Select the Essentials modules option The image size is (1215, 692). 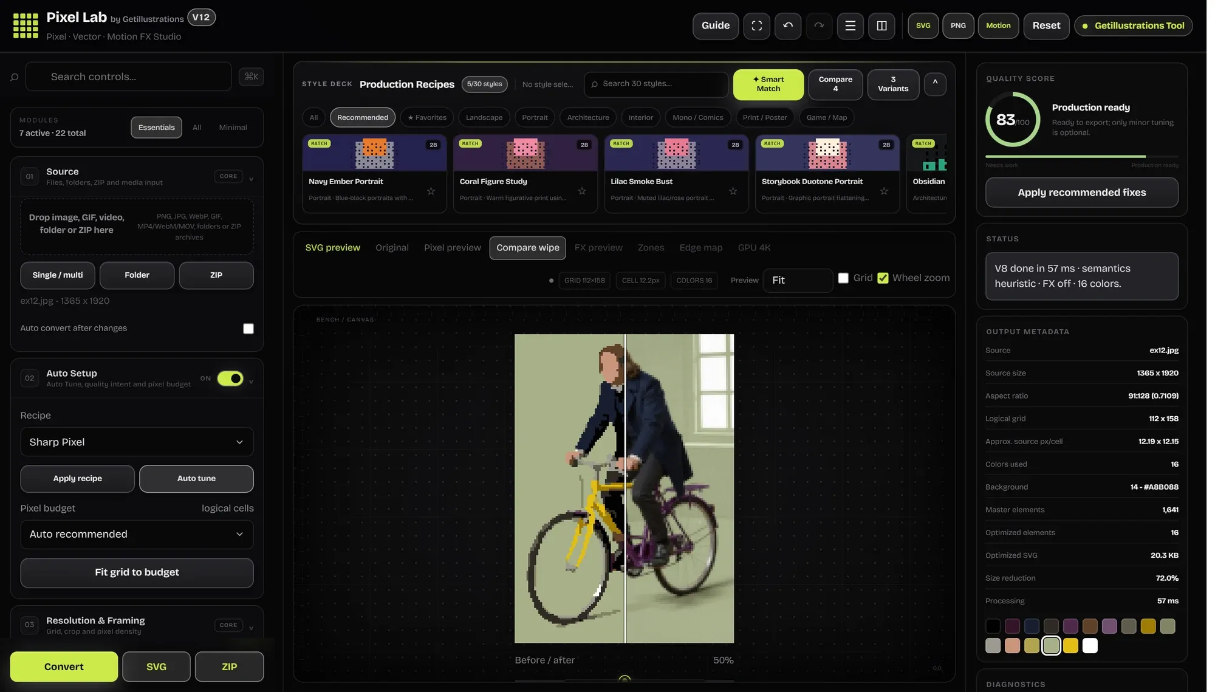pyautogui.click(x=156, y=128)
